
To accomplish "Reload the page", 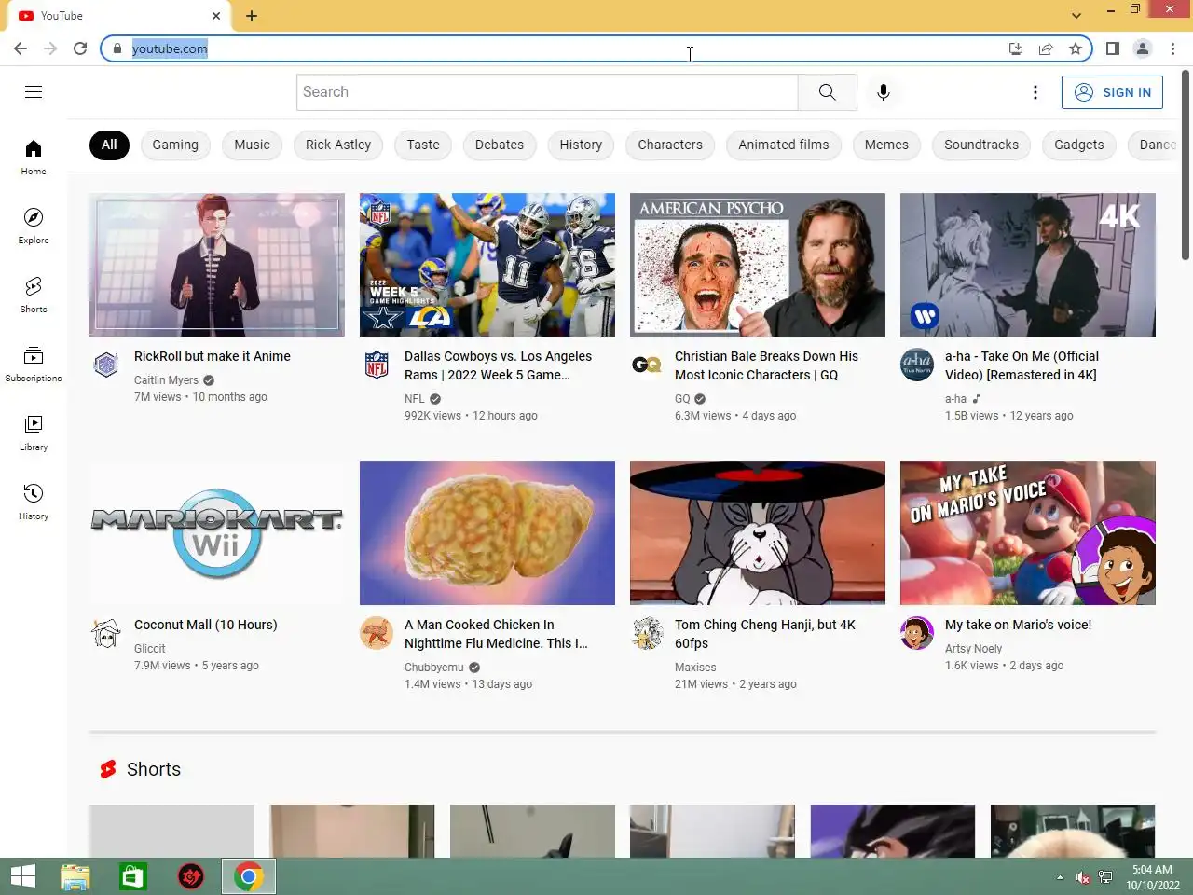I will click(80, 48).
